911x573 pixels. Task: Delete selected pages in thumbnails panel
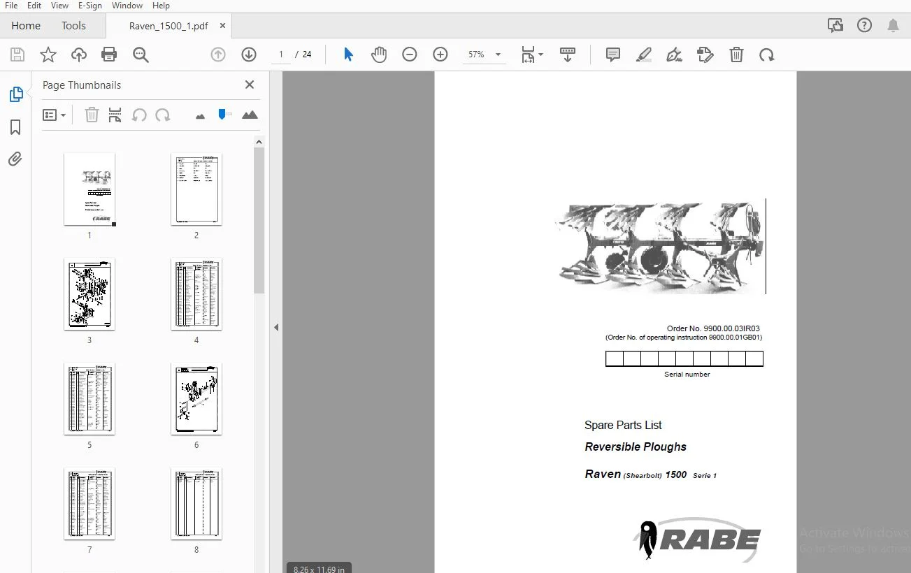click(x=92, y=115)
